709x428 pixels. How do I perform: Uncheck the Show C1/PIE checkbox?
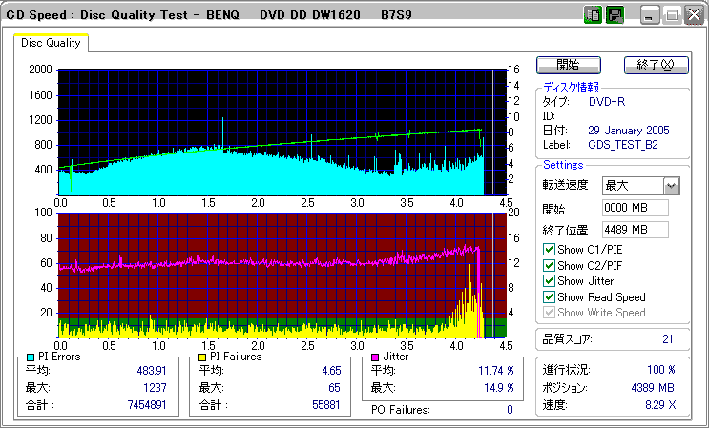[549, 250]
